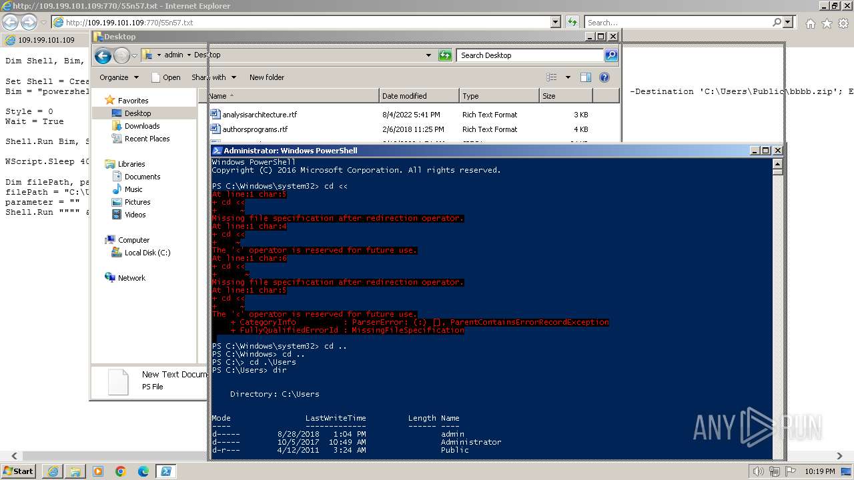Sort by Type column header
This screenshot has height=480, width=854.
pyautogui.click(x=498, y=96)
